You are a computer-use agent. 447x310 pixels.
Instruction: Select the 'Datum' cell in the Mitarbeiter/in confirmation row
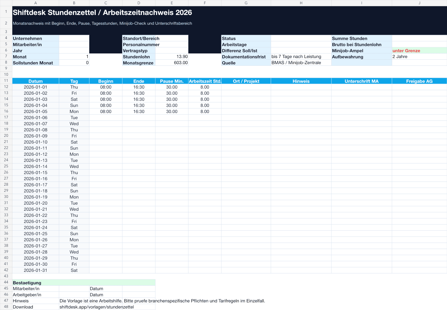(106, 289)
